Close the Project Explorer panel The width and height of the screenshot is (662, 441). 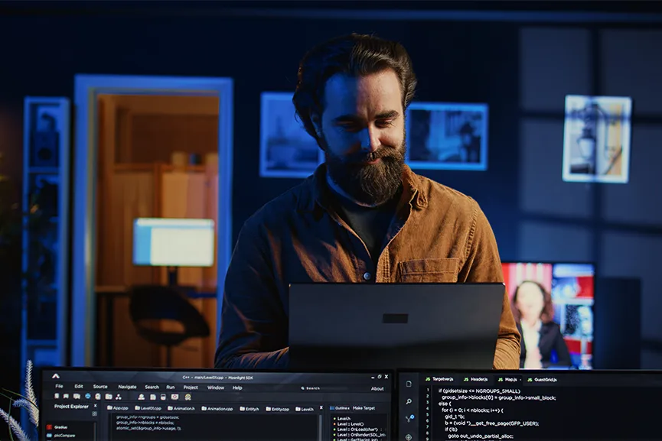[95, 407]
